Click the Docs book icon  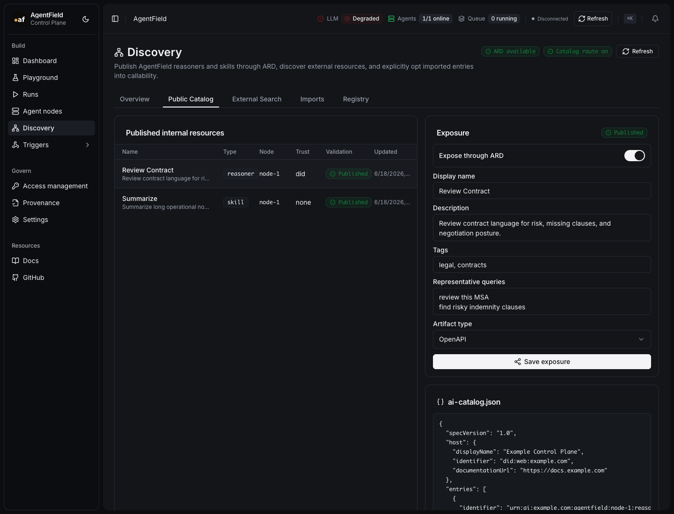point(15,261)
